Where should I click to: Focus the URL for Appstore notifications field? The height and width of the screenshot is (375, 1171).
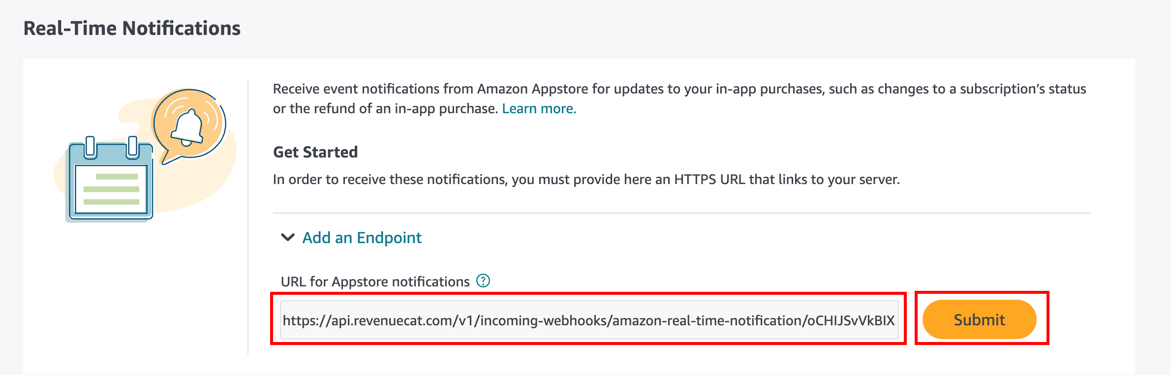588,320
